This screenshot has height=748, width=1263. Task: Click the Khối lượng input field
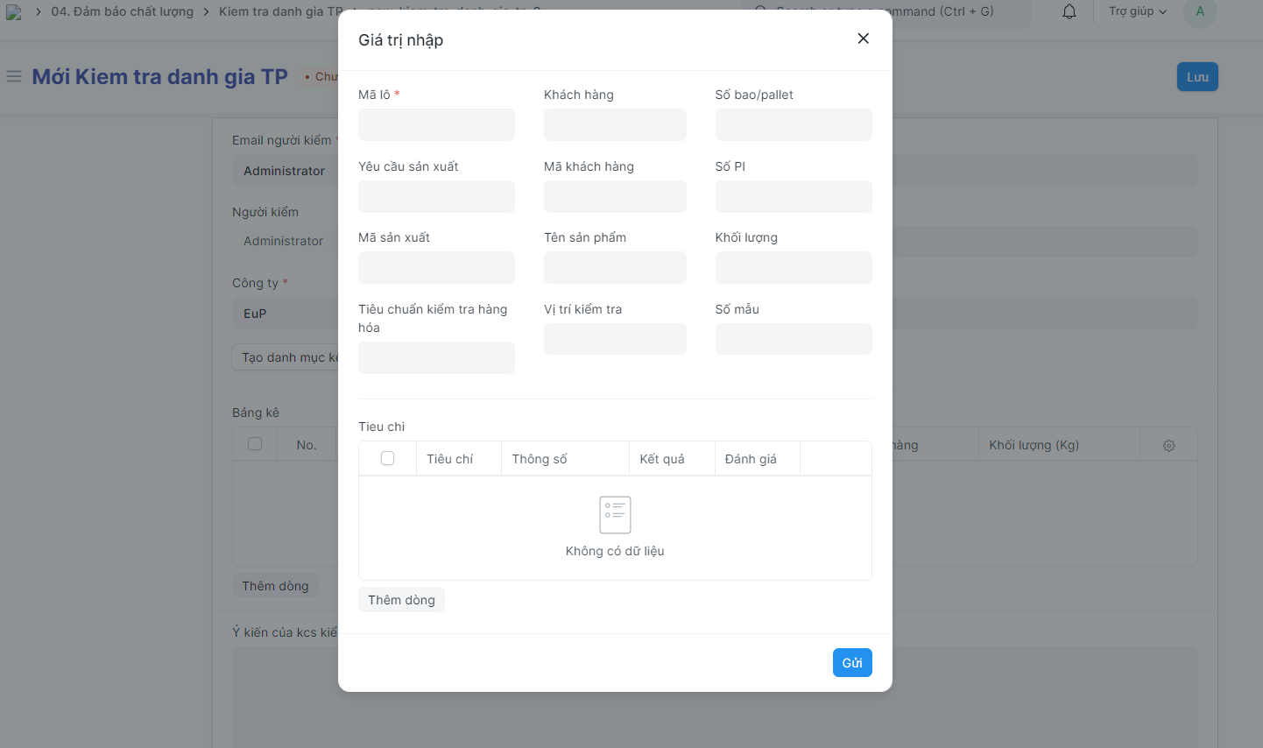point(793,268)
